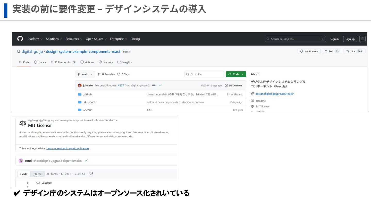Image resolution: width=371 pixels, height=208 pixels.
Task: Open the digital-go-jp organization link
Action: [x=32, y=52]
